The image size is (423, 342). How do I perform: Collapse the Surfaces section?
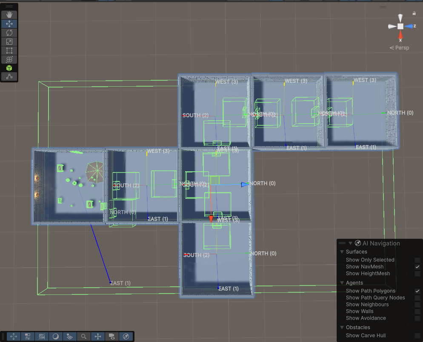pos(342,252)
